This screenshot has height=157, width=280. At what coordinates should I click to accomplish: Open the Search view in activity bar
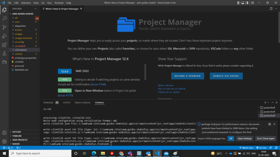coord(4,19)
